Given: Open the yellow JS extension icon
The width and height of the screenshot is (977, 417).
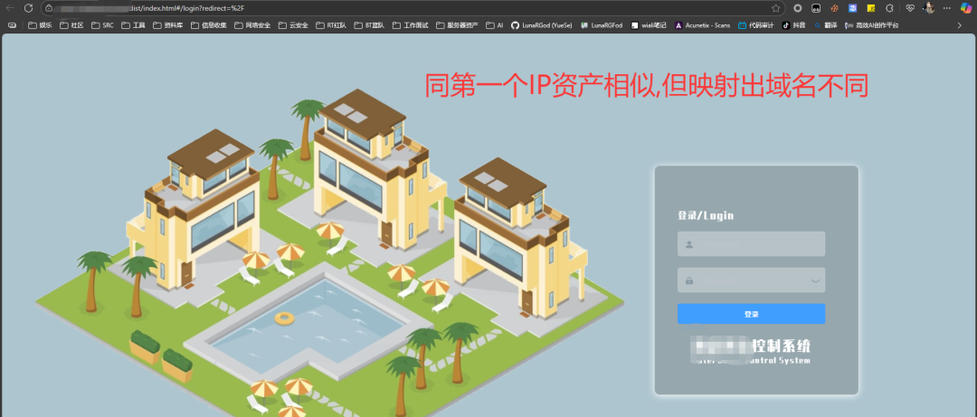Looking at the screenshot, I should pos(871,8).
